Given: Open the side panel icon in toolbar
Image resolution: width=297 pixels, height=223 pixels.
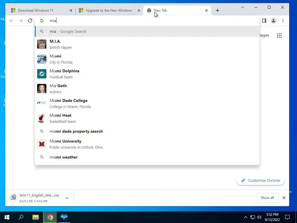Looking at the screenshot, I should 264,21.
